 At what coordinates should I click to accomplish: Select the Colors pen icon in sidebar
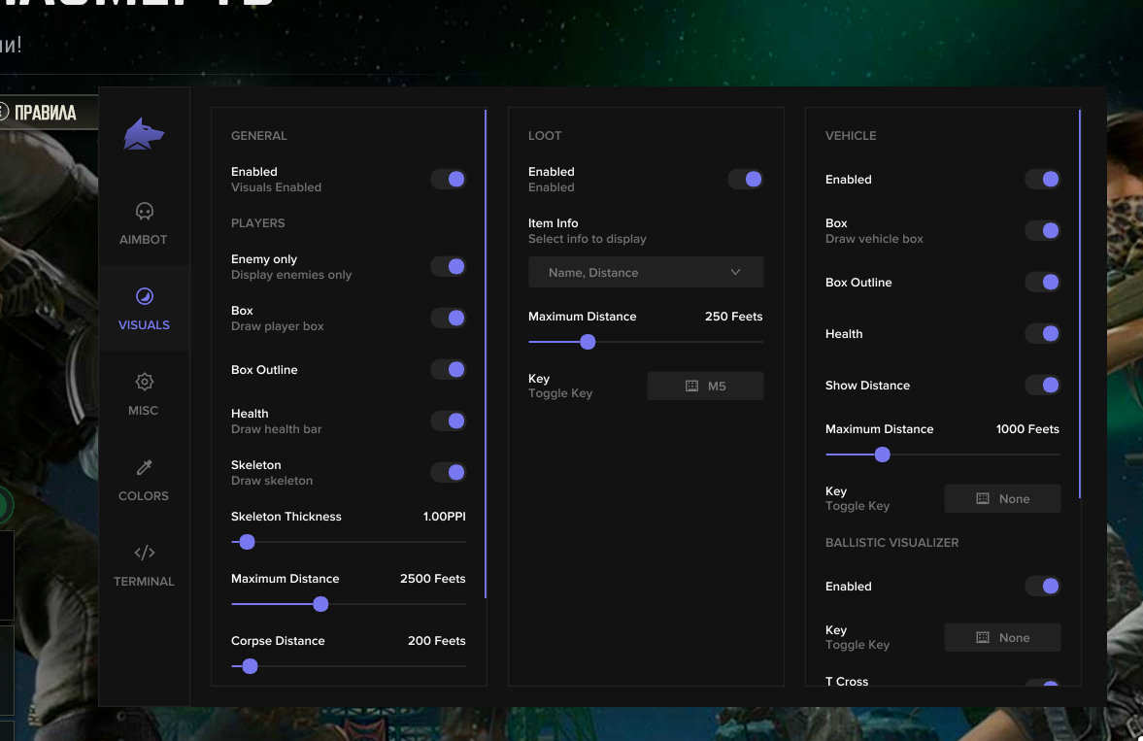[144, 467]
